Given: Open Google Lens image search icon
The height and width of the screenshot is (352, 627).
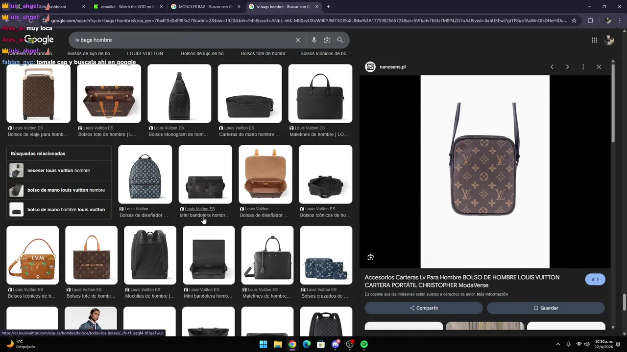Looking at the screenshot, I should 327,40.
